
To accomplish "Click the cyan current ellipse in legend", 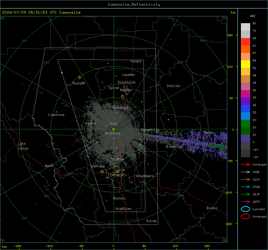I will coord(245,209).
